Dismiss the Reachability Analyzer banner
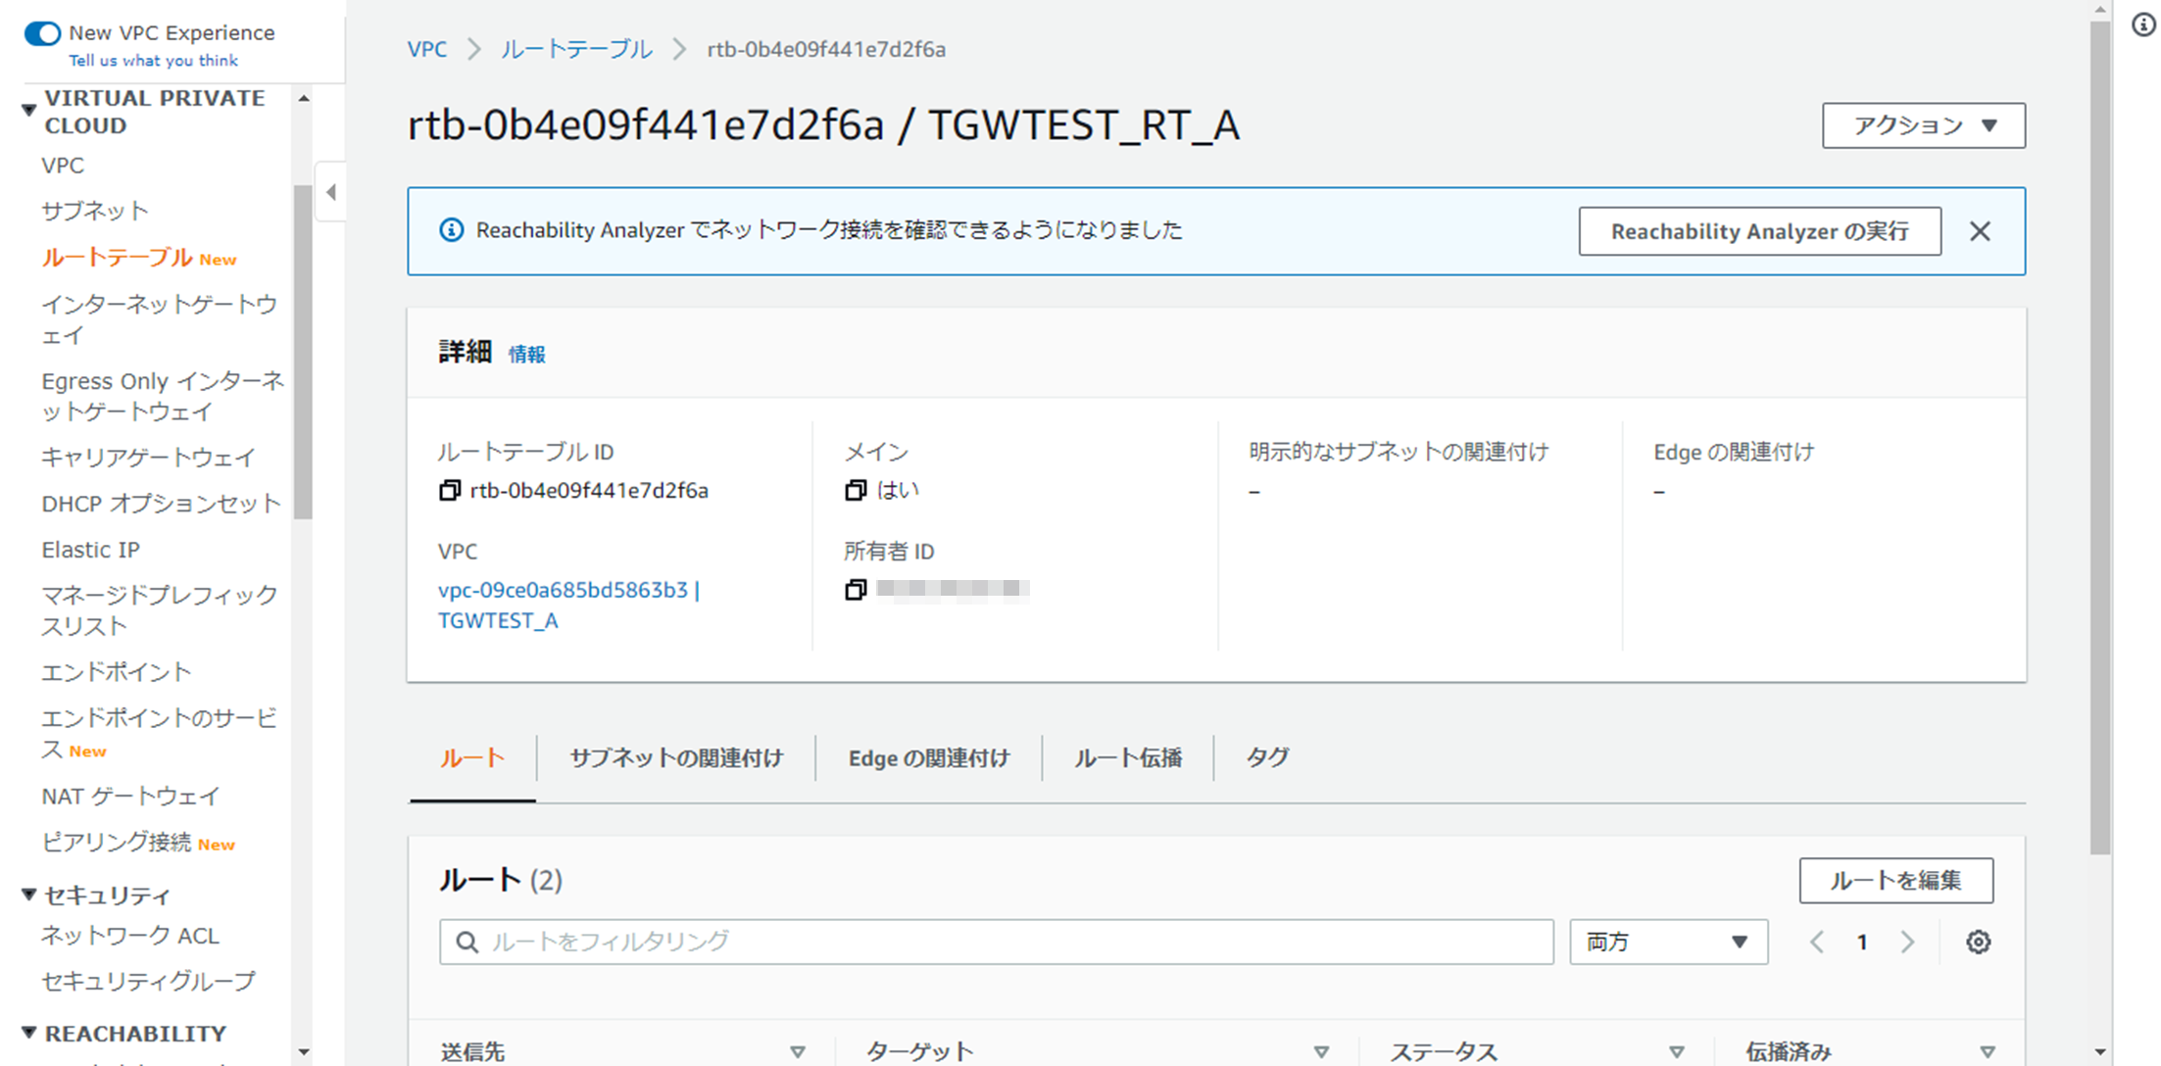Image resolution: width=2161 pixels, height=1066 pixels. [1980, 231]
